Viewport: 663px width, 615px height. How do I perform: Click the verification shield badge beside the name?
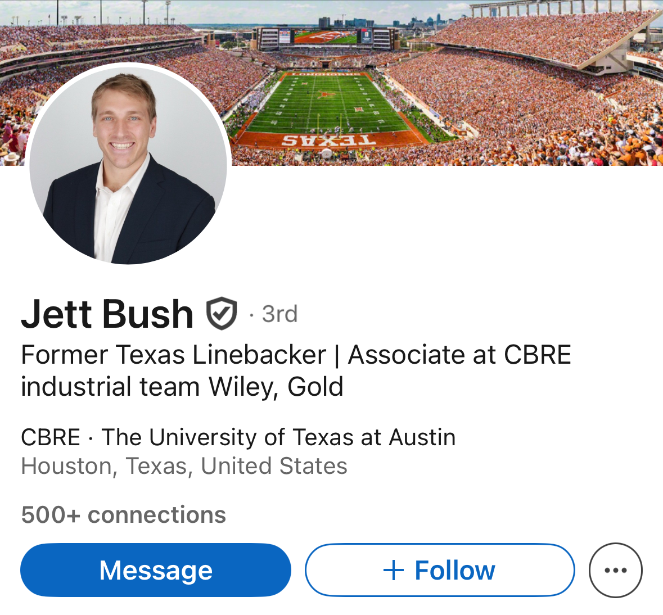point(222,314)
